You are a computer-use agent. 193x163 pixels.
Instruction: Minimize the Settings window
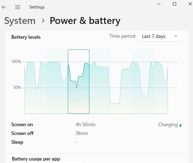point(159,4)
